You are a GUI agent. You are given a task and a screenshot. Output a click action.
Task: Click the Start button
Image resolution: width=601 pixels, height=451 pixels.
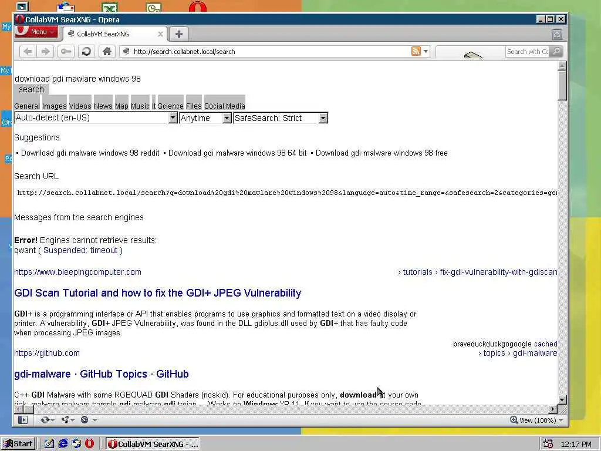(x=18, y=444)
